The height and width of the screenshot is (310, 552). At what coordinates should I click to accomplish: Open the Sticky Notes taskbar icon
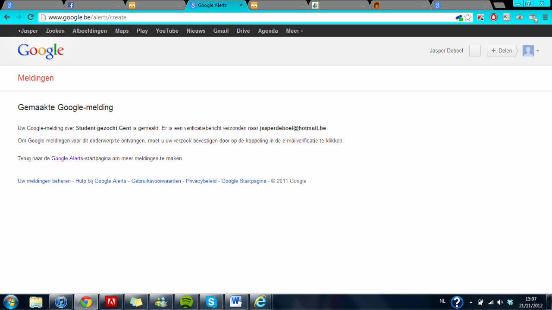coord(136,302)
